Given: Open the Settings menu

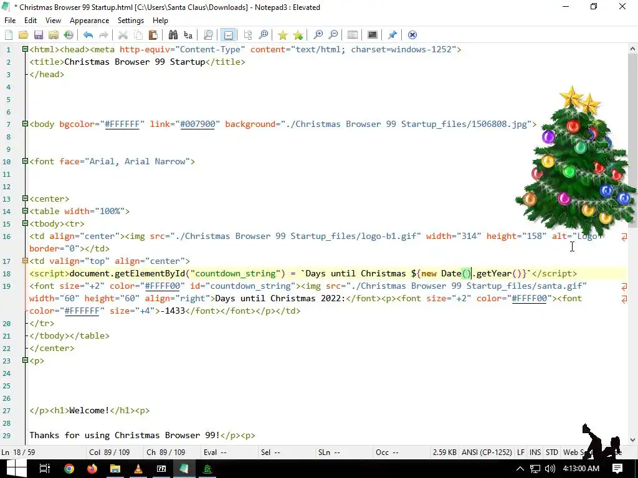Looking at the screenshot, I should (131, 21).
